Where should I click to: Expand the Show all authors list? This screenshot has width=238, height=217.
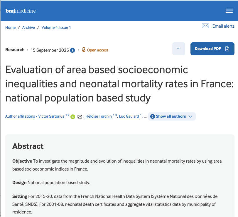point(172,116)
